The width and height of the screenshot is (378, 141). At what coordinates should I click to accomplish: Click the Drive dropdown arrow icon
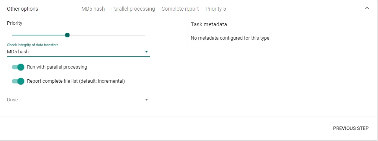[x=146, y=99]
